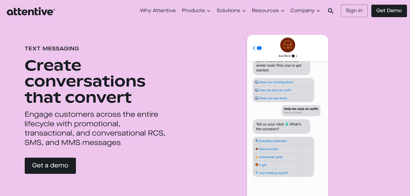410x196 pixels.
Task: Tap Ava Renn's profile avatar
Action: (x=288, y=45)
